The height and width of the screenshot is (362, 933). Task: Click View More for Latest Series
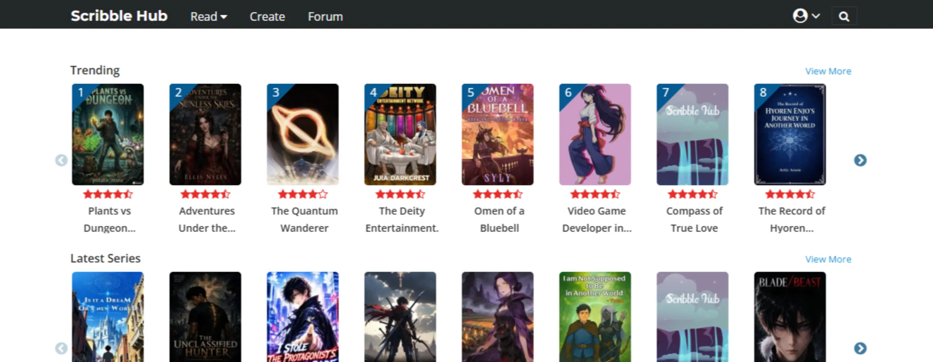(828, 259)
